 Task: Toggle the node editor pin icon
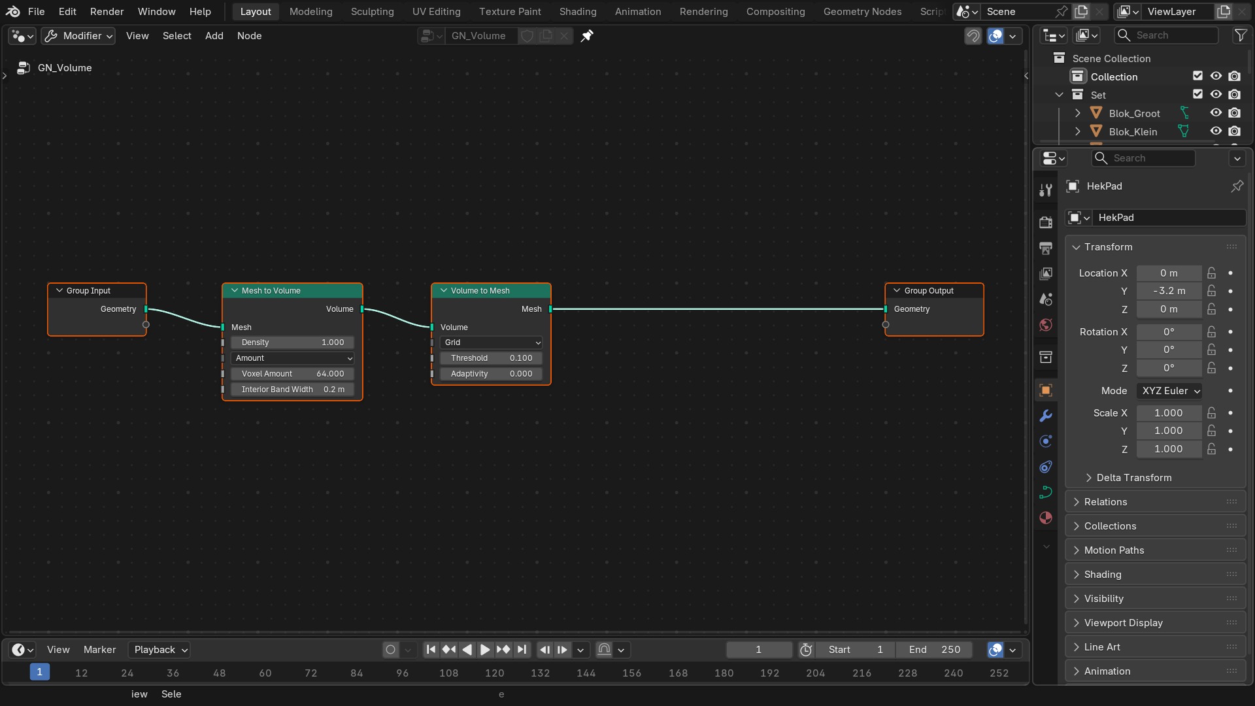coord(587,36)
